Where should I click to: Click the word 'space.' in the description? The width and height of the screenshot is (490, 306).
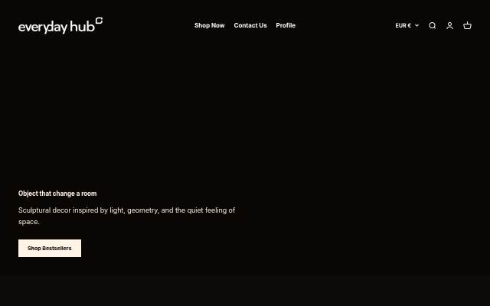29,222
